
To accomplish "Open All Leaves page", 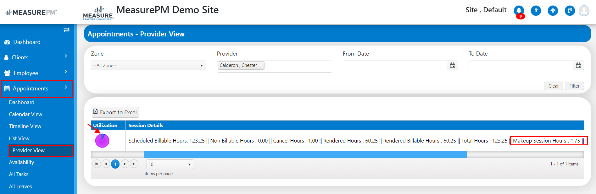I will coord(20,186).
